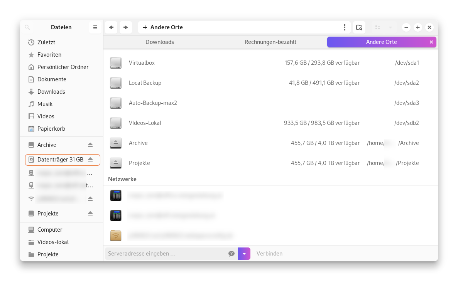Go back with the left arrow button

pyautogui.click(x=111, y=27)
